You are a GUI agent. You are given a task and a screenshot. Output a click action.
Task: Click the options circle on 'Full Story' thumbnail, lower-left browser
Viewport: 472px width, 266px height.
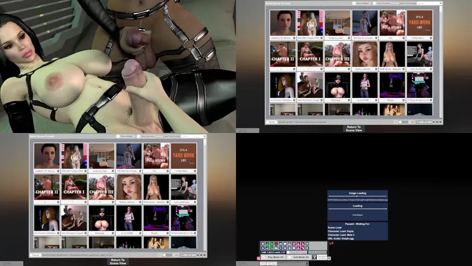click(x=168, y=171)
